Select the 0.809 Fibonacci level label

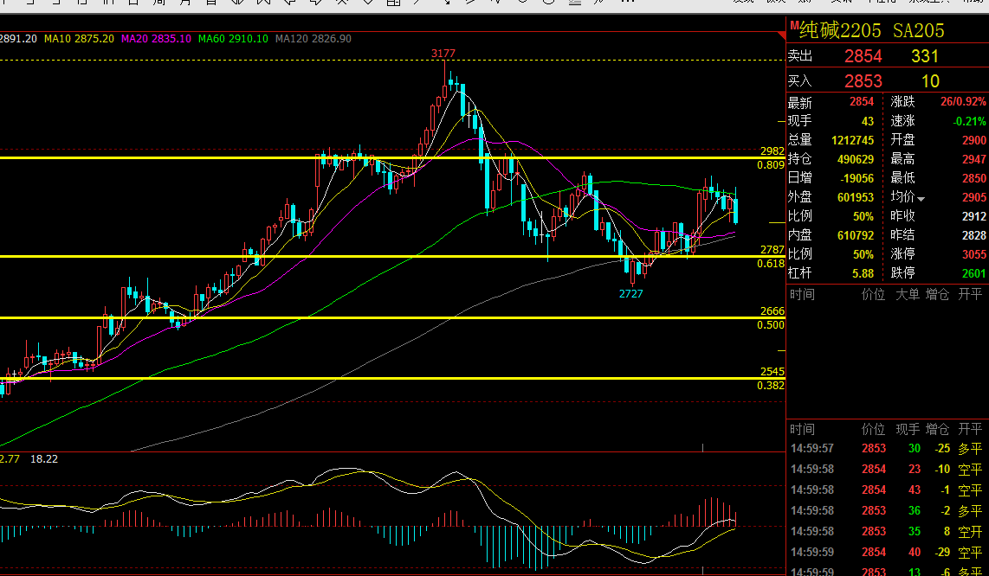click(771, 165)
